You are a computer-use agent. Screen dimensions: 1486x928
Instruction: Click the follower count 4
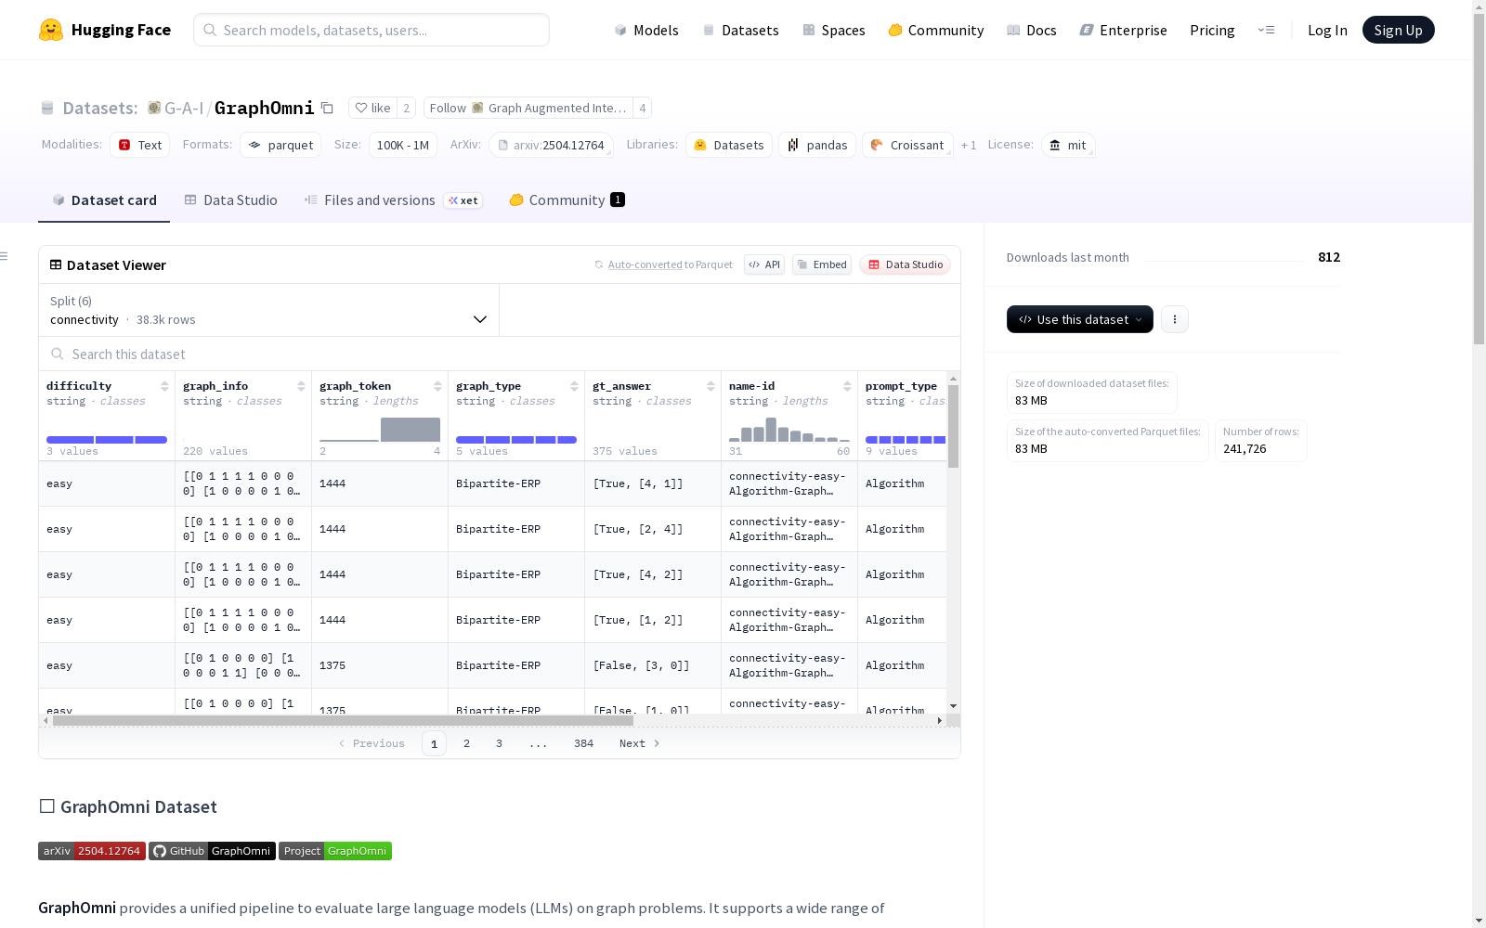642,108
